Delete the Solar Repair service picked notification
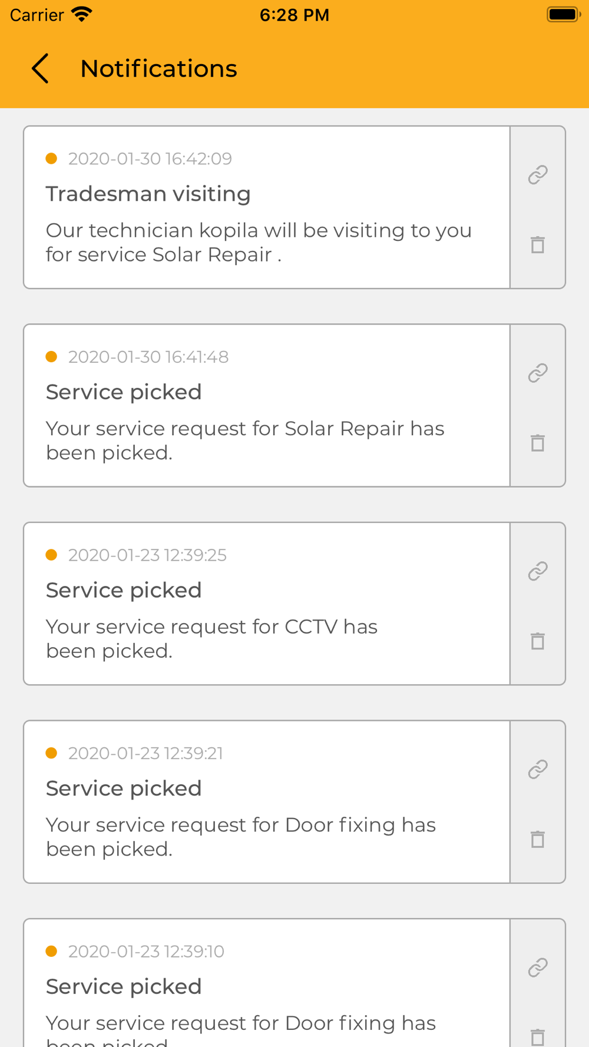Viewport: 589px width, 1047px height. coord(538,443)
